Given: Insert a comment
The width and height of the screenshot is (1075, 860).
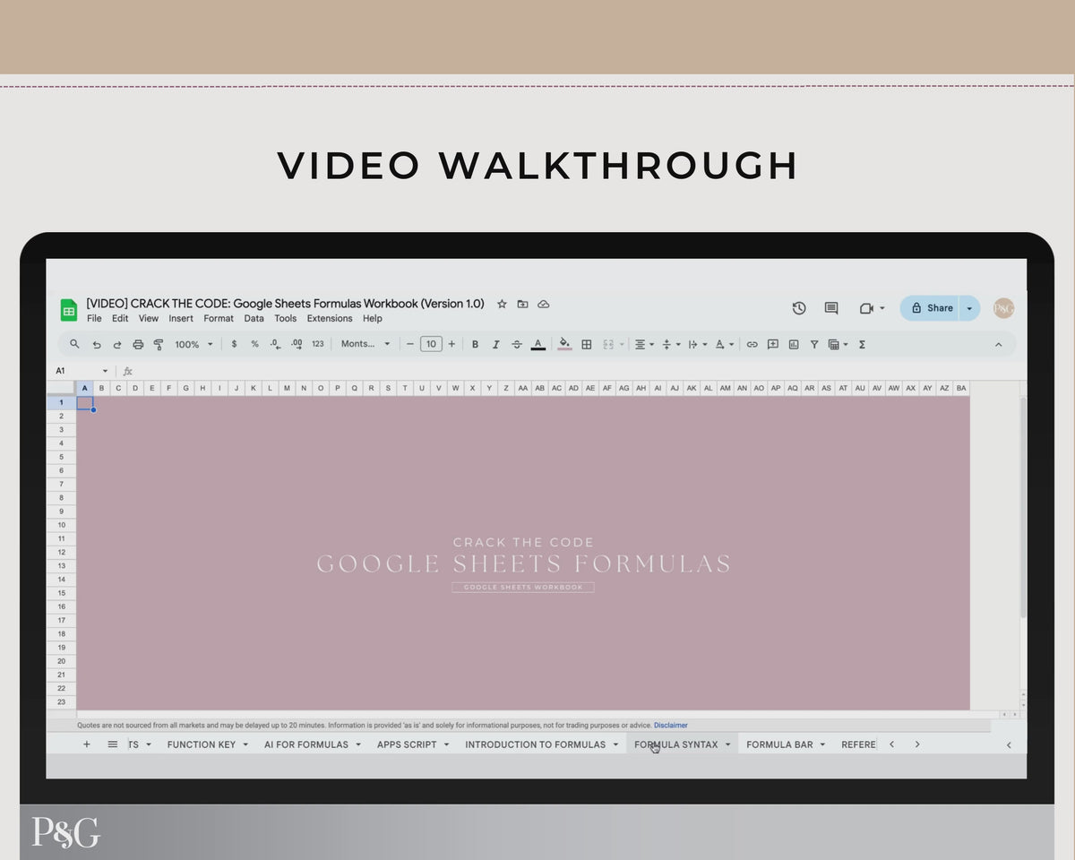Looking at the screenshot, I should 772,344.
